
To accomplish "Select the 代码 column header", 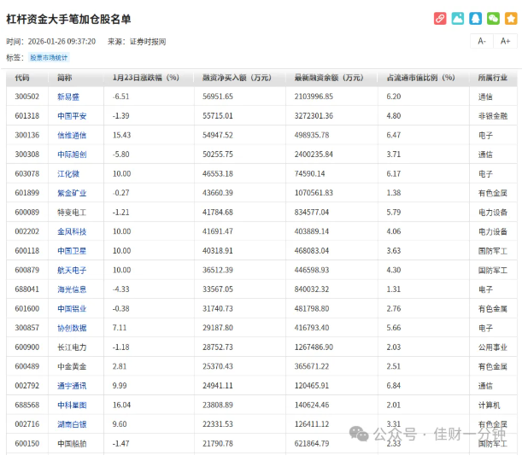I will point(22,78).
